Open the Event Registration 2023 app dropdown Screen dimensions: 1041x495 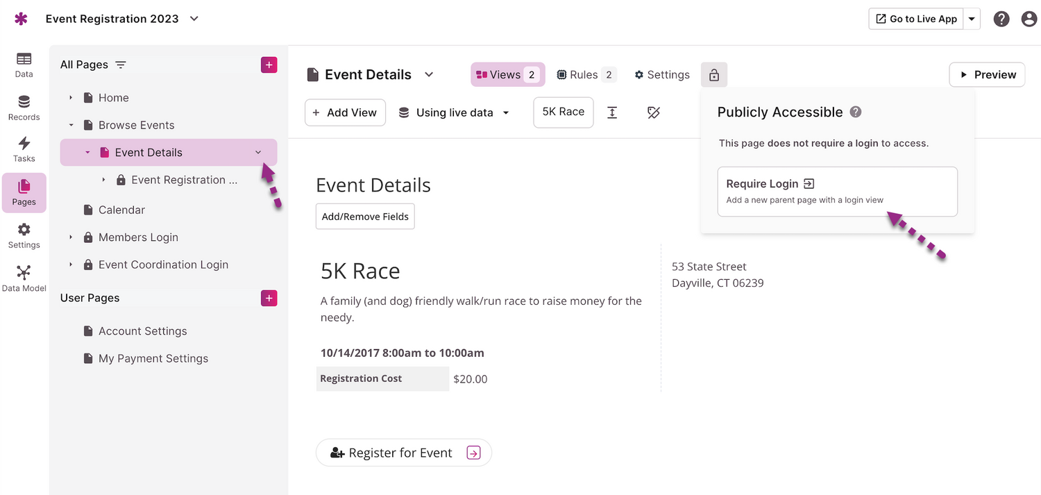coord(194,19)
